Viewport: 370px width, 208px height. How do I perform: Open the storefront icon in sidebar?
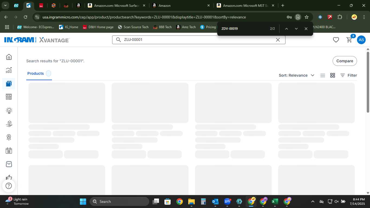tap(9, 97)
